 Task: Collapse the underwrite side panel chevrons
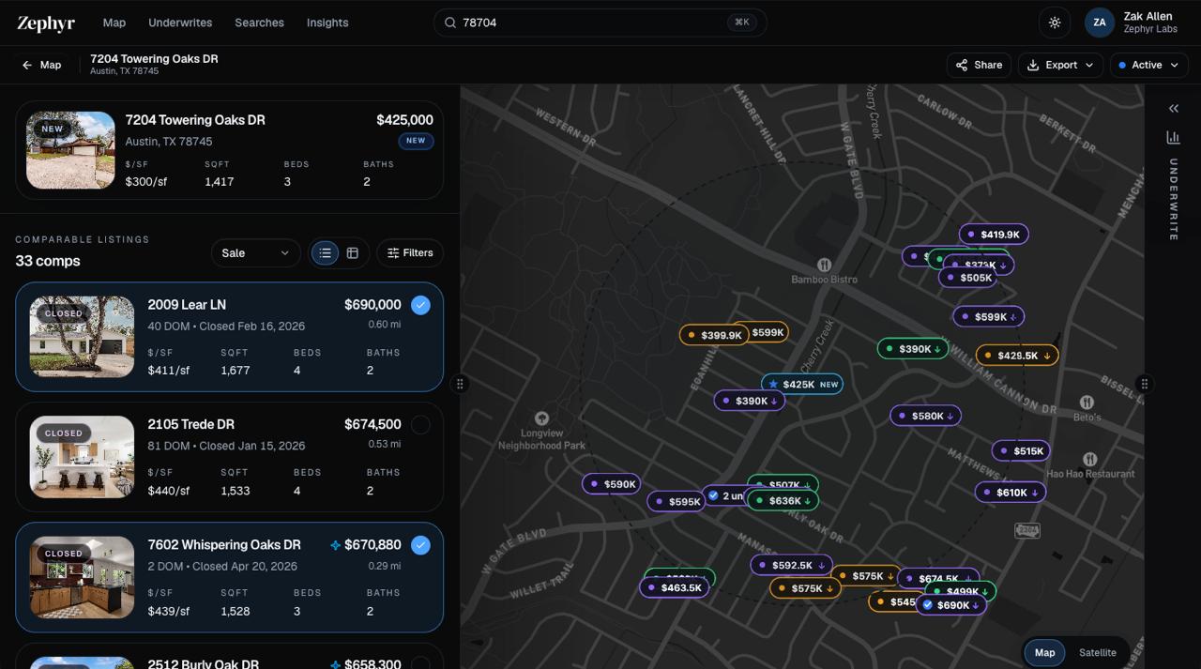click(x=1173, y=109)
